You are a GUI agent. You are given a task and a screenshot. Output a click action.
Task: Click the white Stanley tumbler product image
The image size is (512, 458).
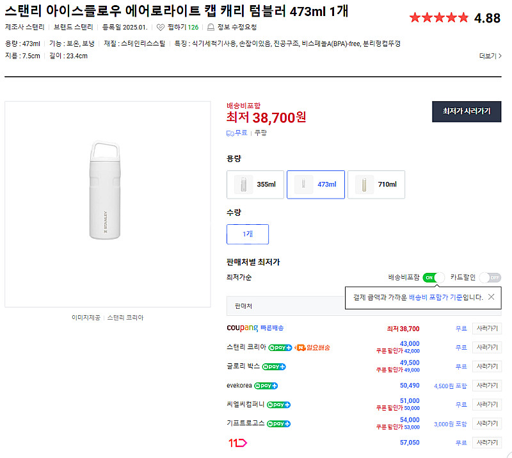[x=105, y=190]
